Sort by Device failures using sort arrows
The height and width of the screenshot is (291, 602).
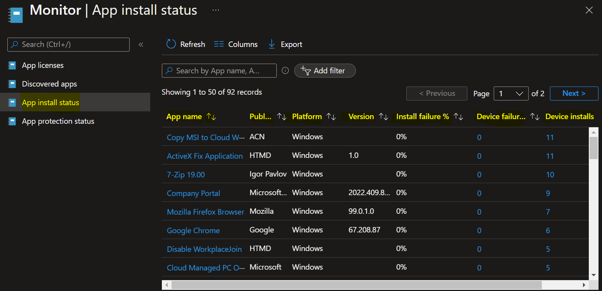[x=535, y=116]
